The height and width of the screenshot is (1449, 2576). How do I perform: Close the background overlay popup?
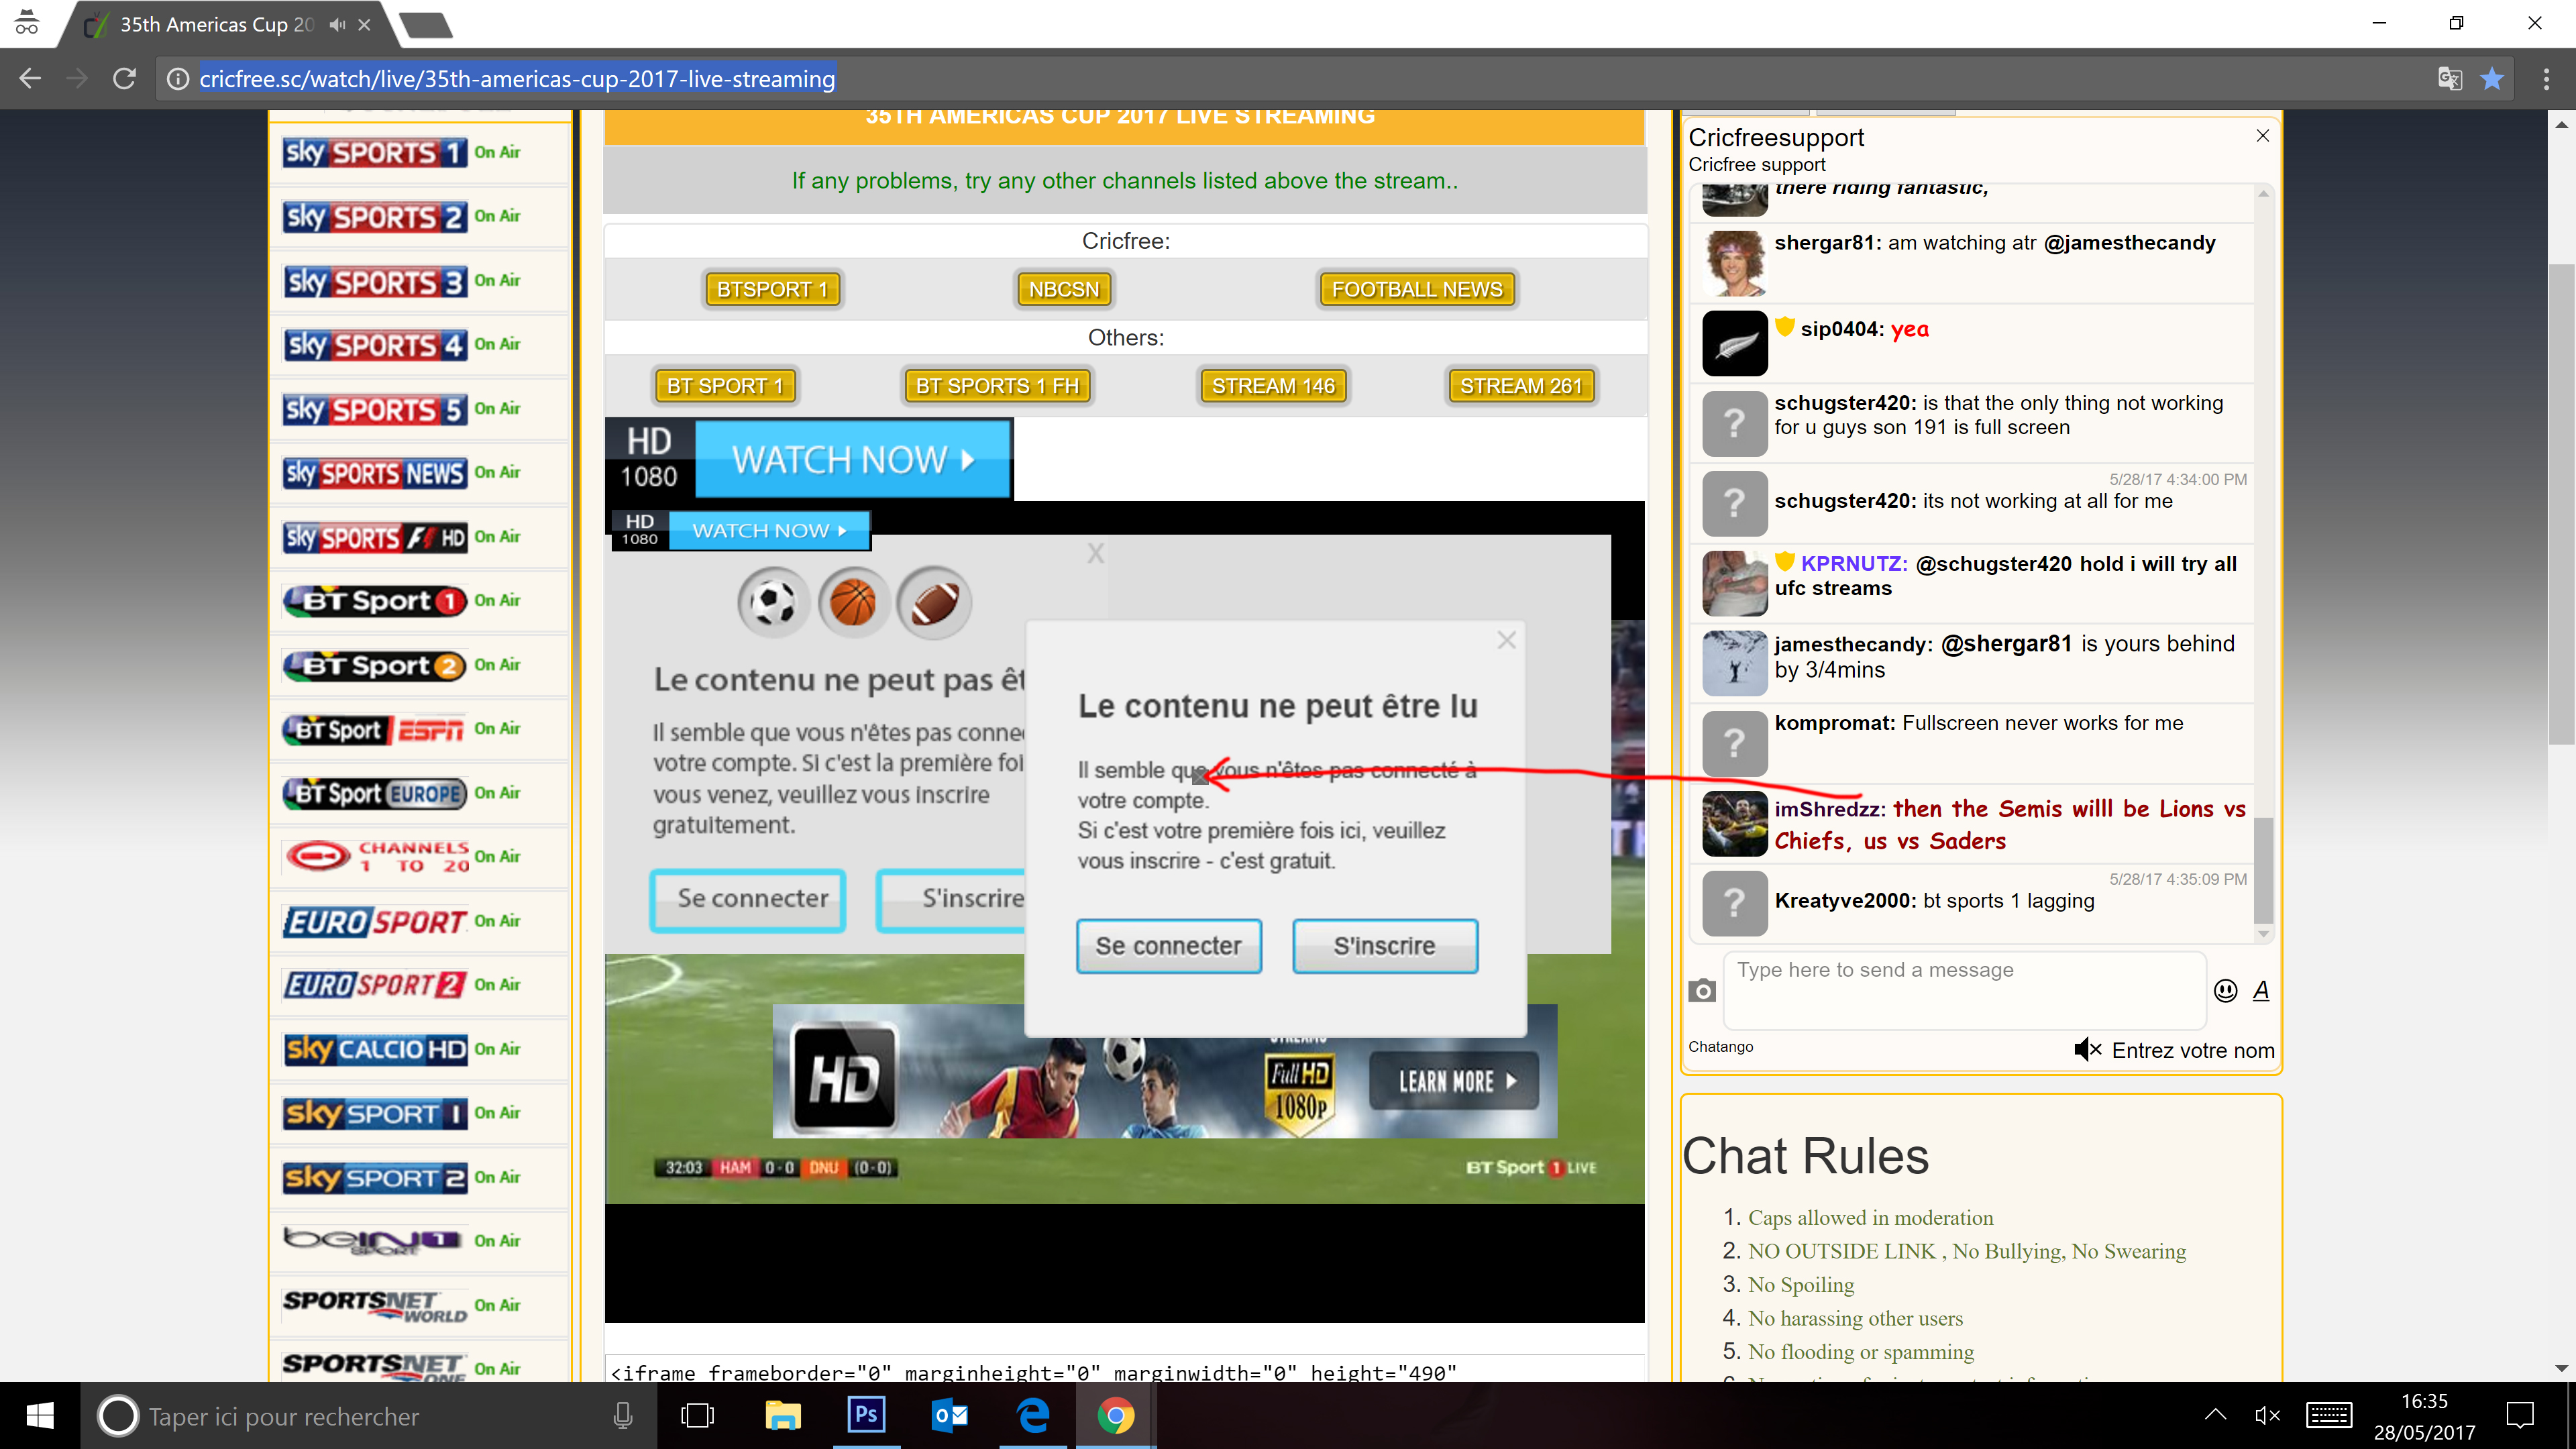1096,553
